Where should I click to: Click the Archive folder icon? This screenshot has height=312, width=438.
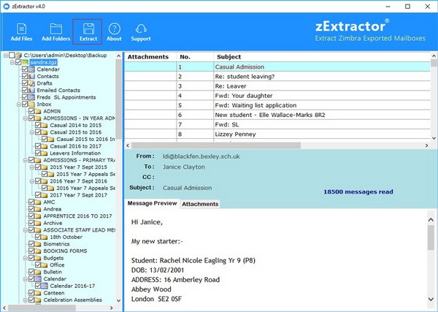[38, 223]
